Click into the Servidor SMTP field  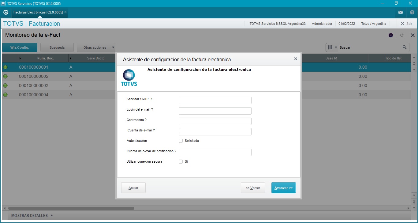coord(215,100)
